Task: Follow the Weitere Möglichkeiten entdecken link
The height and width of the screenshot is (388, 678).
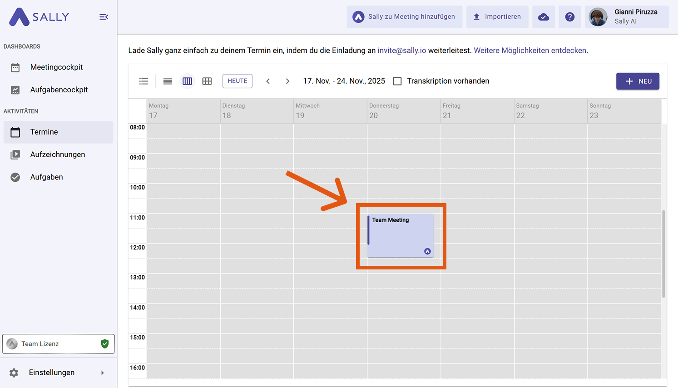Action: point(530,50)
